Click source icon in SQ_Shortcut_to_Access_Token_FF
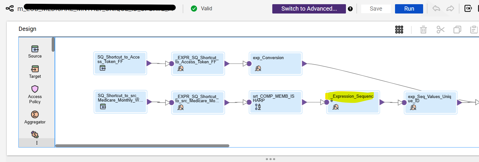The height and width of the screenshot is (162, 479). coord(102,68)
